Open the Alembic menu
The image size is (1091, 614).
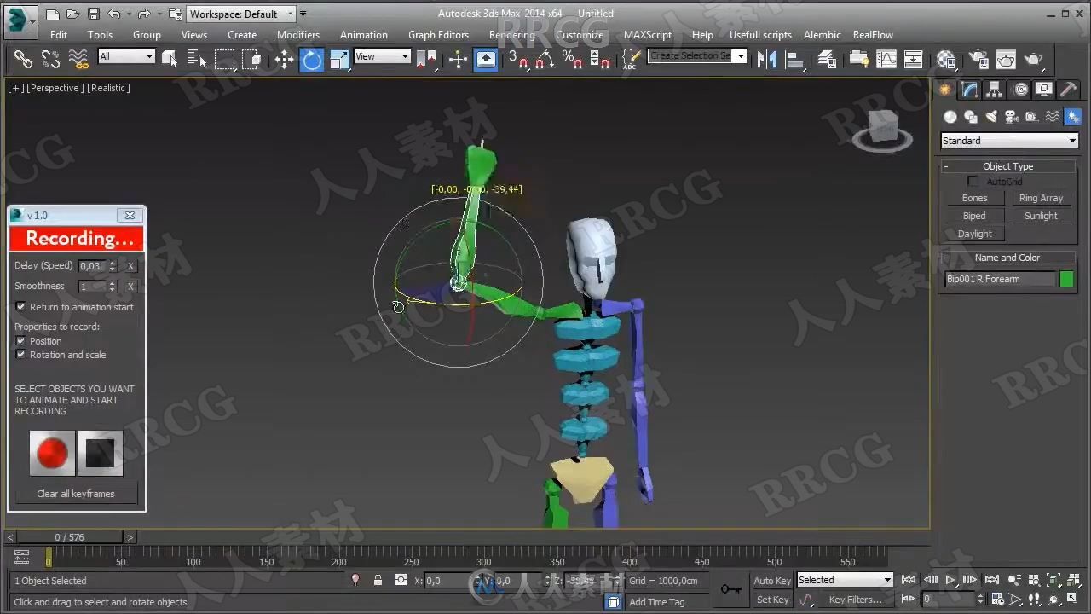(x=823, y=35)
